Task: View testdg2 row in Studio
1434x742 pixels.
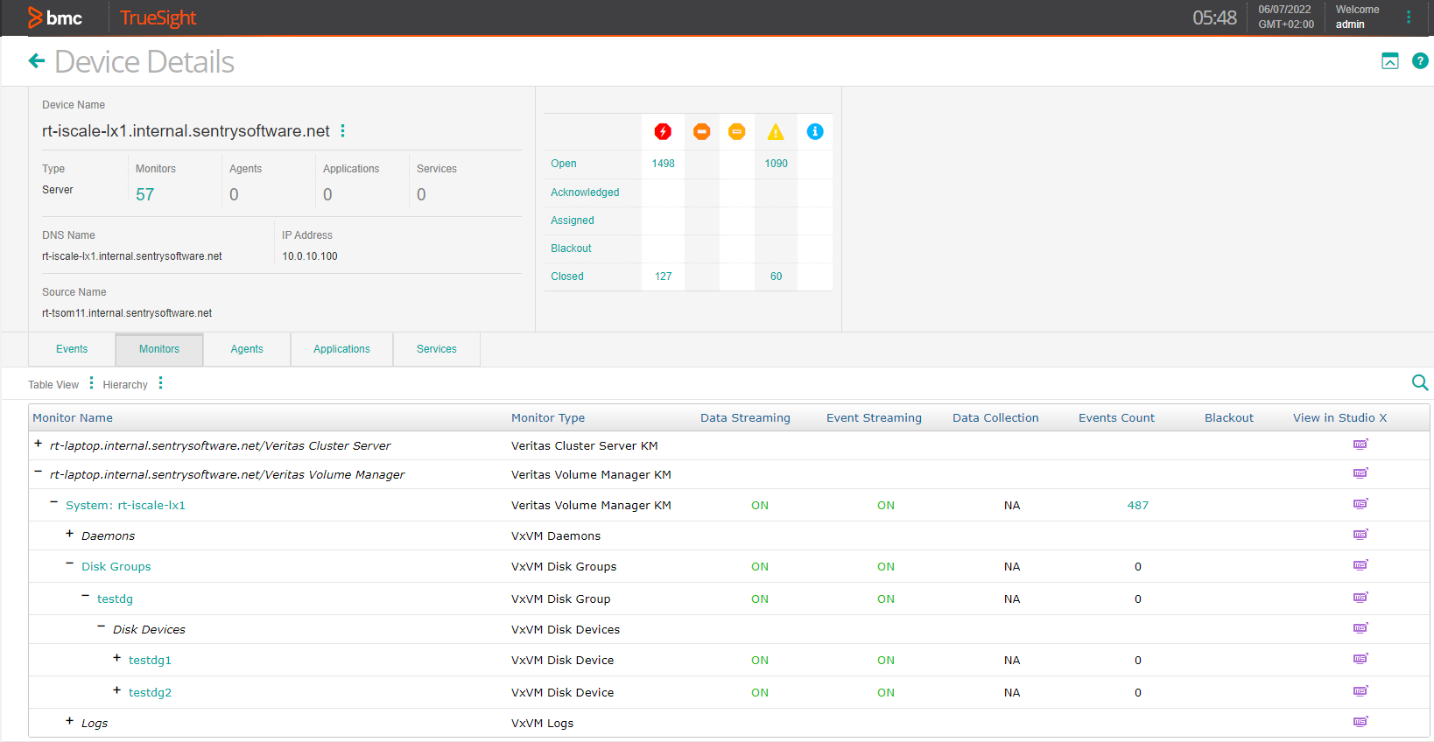Action: (x=1360, y=691)
